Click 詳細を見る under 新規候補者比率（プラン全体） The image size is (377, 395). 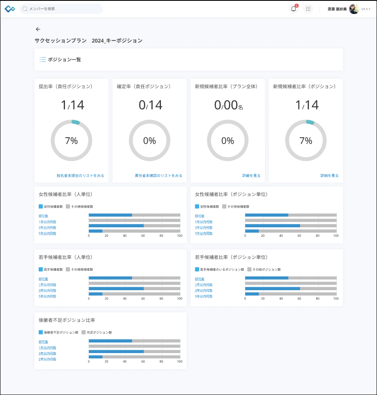click(251, 176)
